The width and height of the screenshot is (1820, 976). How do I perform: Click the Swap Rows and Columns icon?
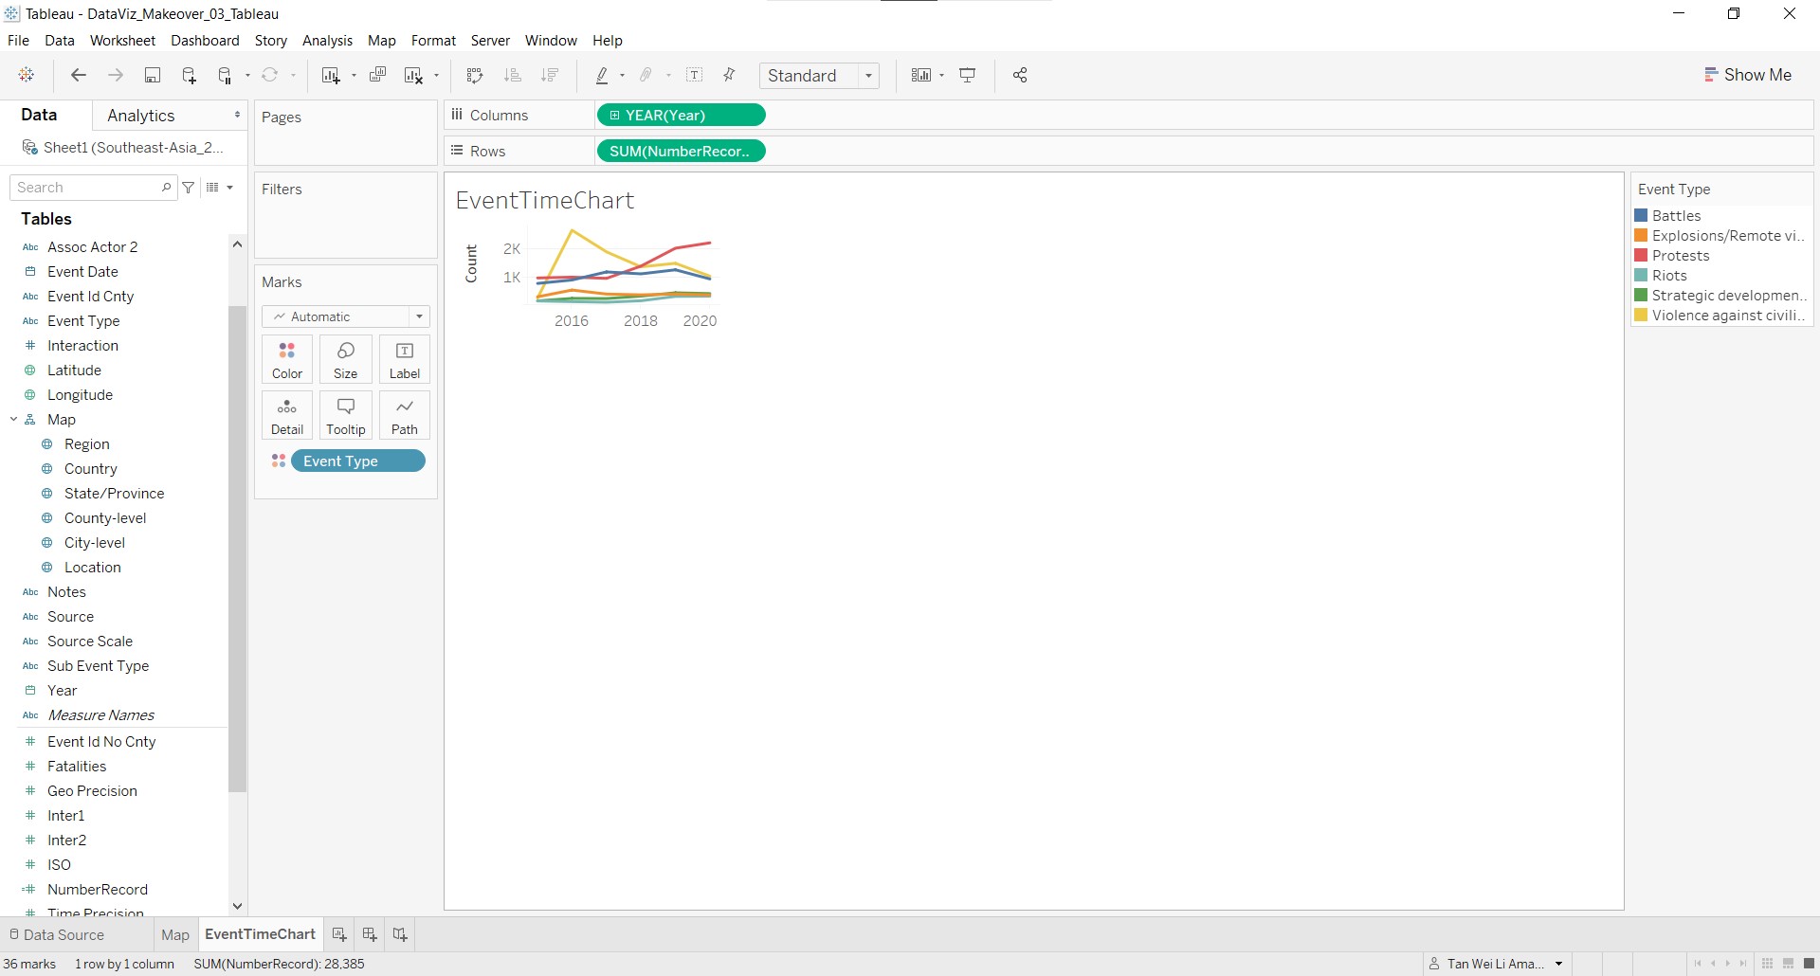pos(475,76)
